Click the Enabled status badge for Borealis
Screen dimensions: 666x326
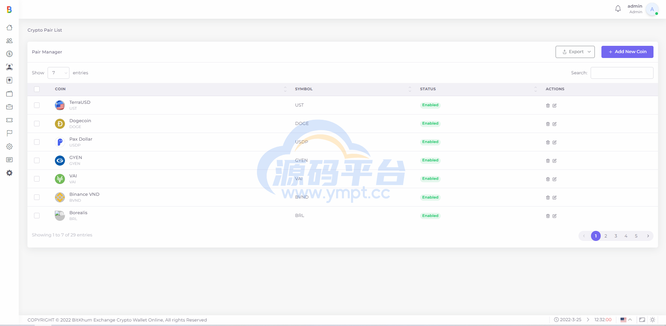click(x=430, y=216)
